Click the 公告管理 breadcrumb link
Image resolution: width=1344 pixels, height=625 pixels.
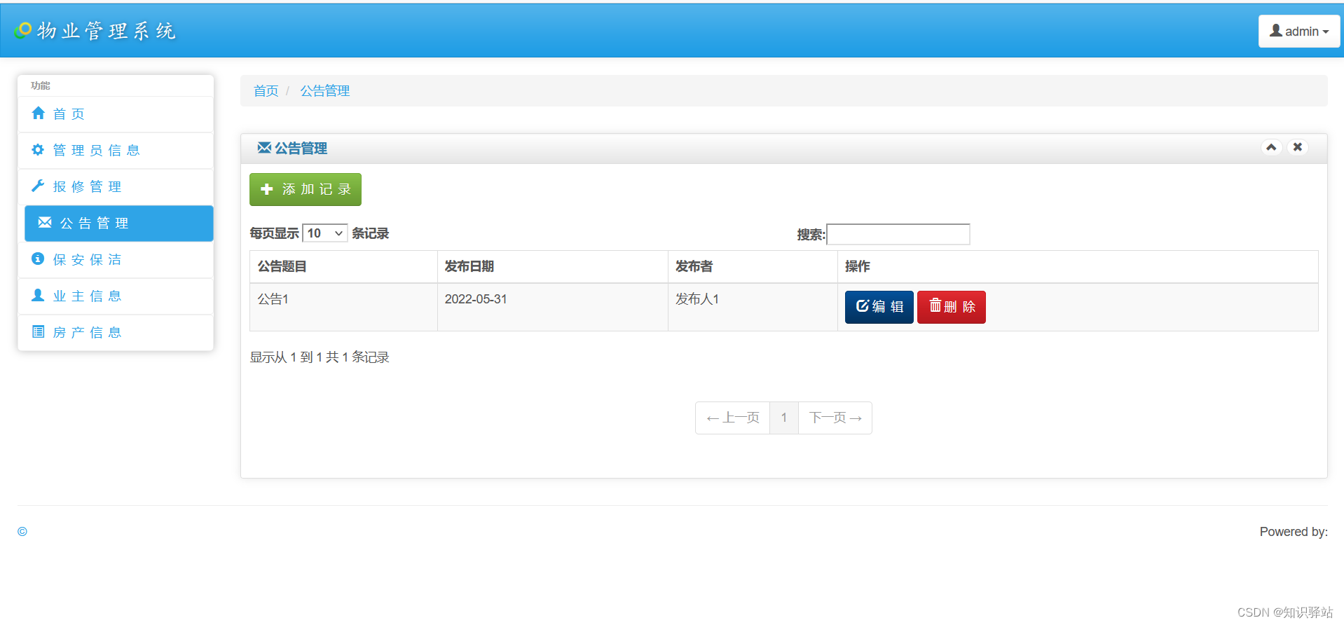(x=325, y=90)
